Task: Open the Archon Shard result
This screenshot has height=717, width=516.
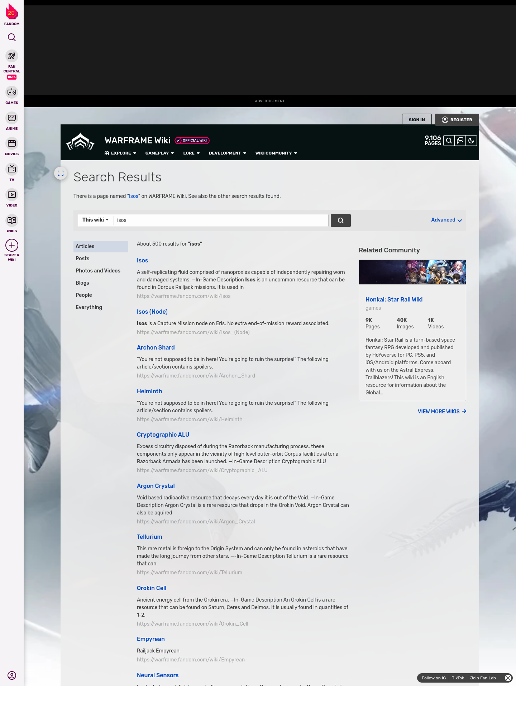Action: [156, 348]
